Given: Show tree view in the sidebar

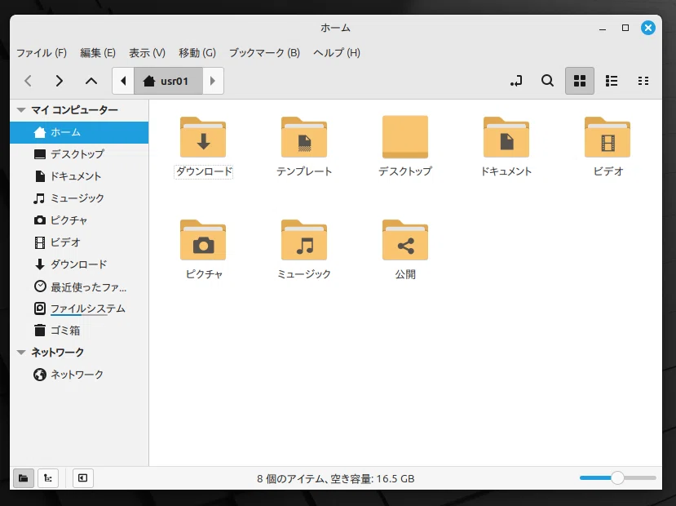Looking at the screenshot, I should [x=48, y=478].
